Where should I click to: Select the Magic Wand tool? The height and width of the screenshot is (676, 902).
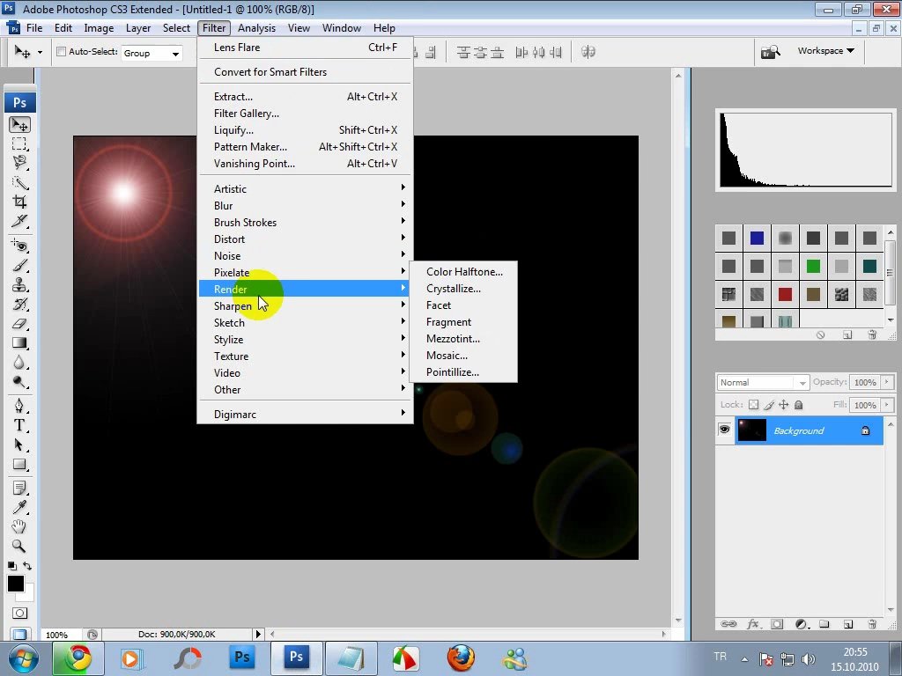coord(19,182)
